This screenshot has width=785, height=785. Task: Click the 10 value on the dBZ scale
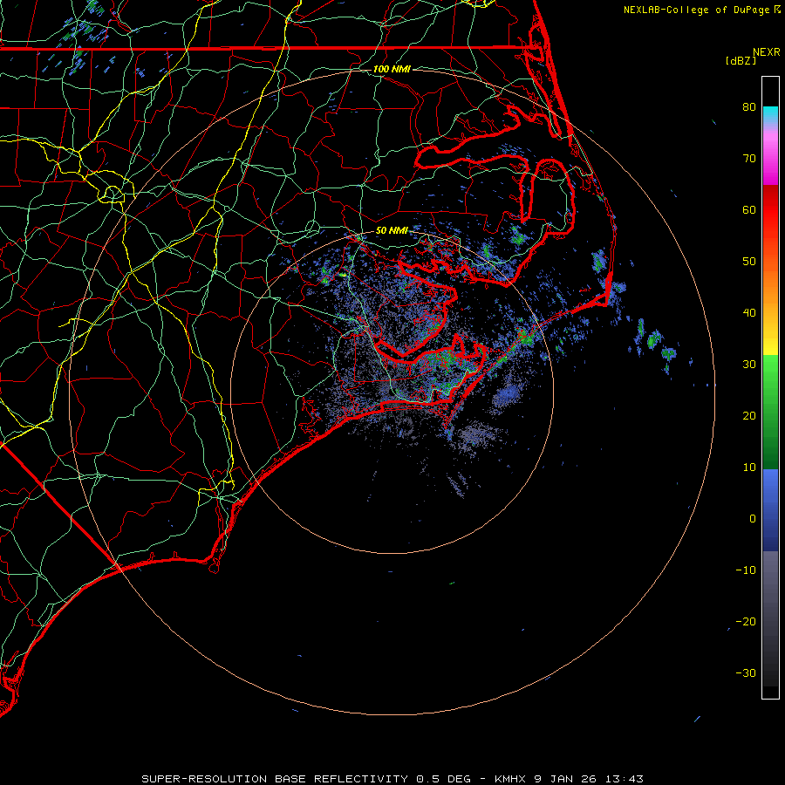749,468
